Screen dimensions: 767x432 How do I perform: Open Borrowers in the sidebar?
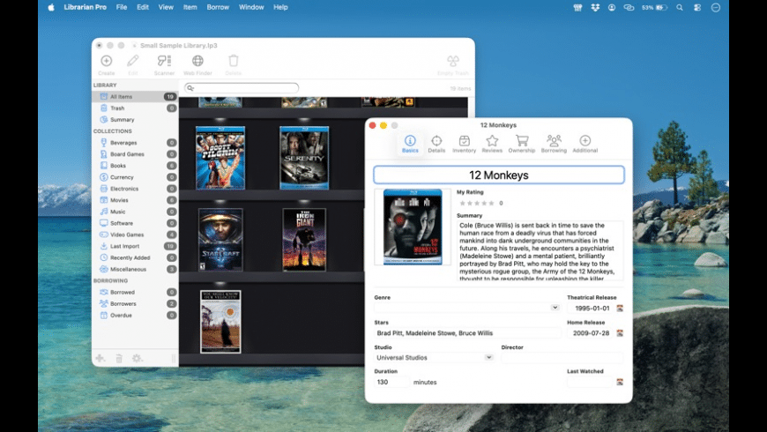click(135, 304)
